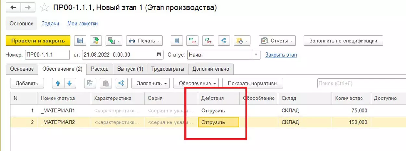Viewport: 406px width, 151px height.
Task: Show the Дт/Кт postings icon
Action: (x=208, y=41)
